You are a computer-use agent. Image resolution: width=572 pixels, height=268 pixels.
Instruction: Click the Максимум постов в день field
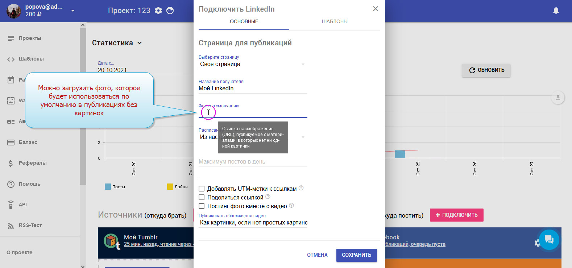pyautogui.click(x=253, y=162)
